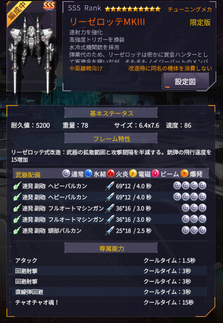The height and width of the screenshot is (323, 223).
Task: Select the 電磁 lightning element icon
Action: click(133, 174)
